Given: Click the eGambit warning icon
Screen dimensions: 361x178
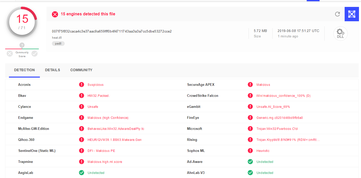Looking at the screenshot, I should click(250, 107).
